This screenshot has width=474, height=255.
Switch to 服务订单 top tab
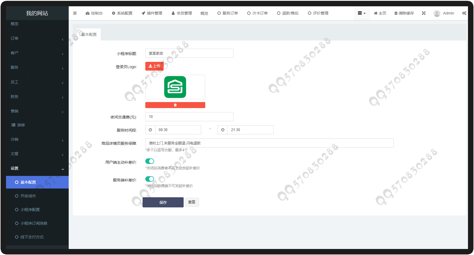click(x=227, y=13)
